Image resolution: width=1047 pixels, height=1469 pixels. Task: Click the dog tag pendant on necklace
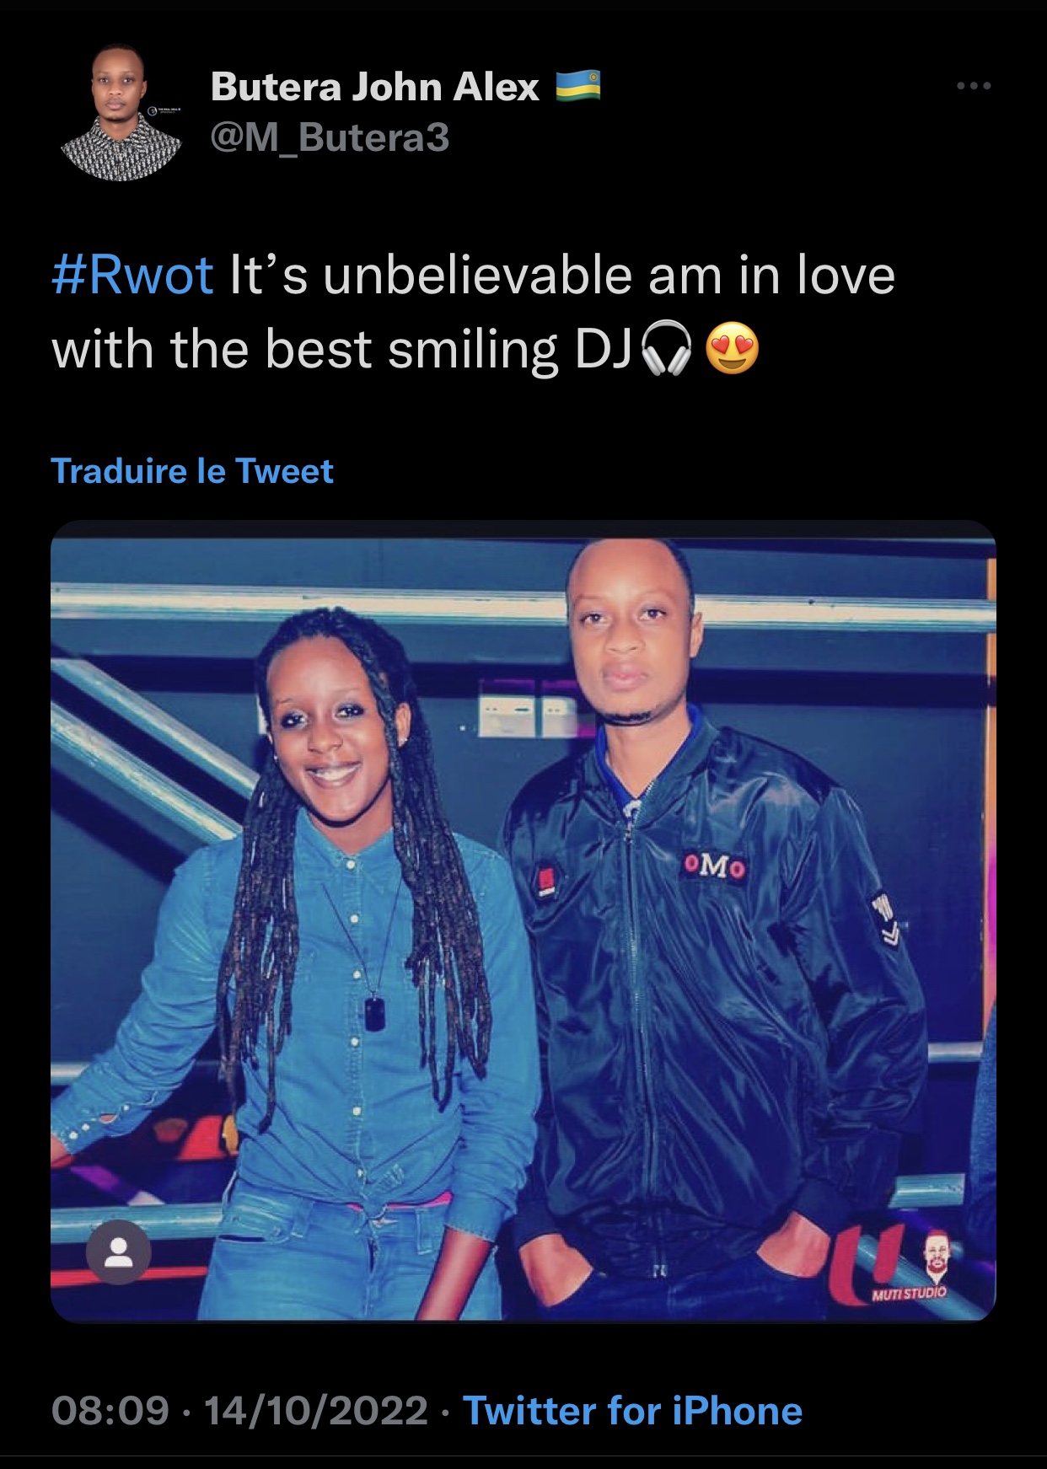374,1012
